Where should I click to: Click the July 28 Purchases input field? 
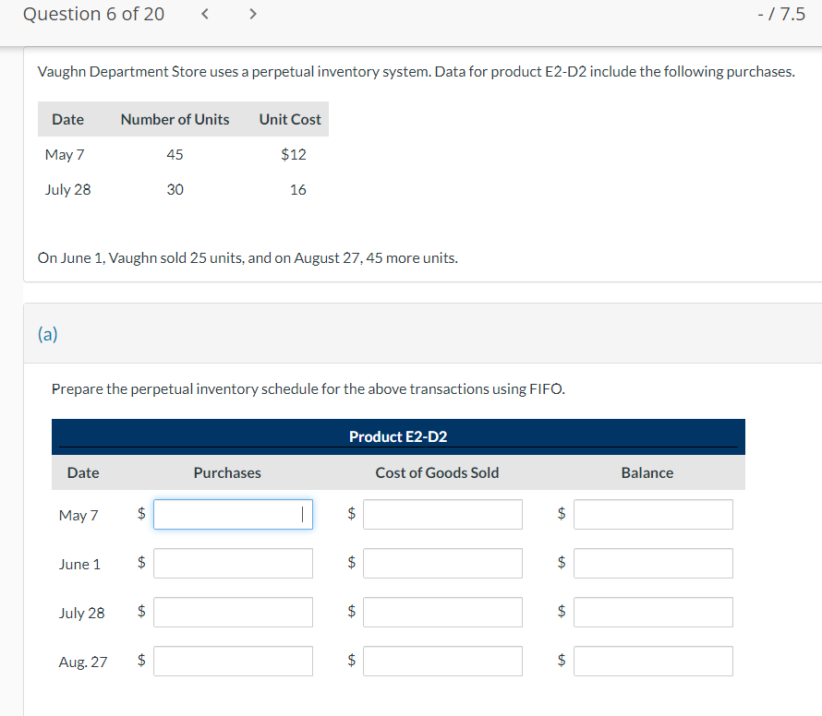coord(234,613)
